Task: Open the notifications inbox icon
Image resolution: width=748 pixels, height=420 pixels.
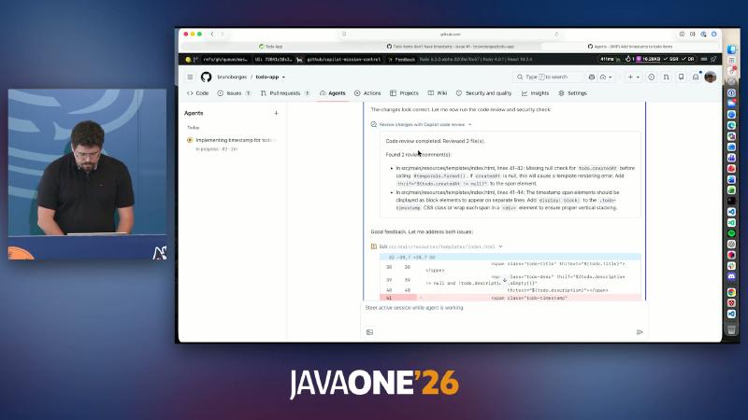Action: [696, 77]
